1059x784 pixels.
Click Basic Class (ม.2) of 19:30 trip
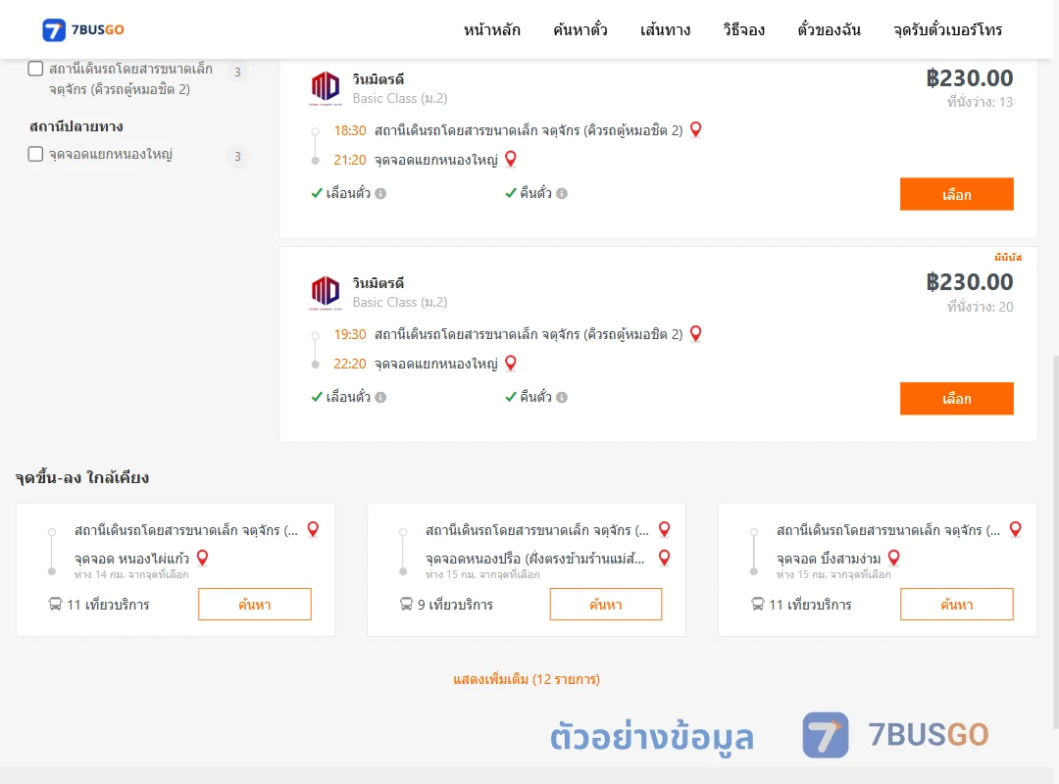400,302
